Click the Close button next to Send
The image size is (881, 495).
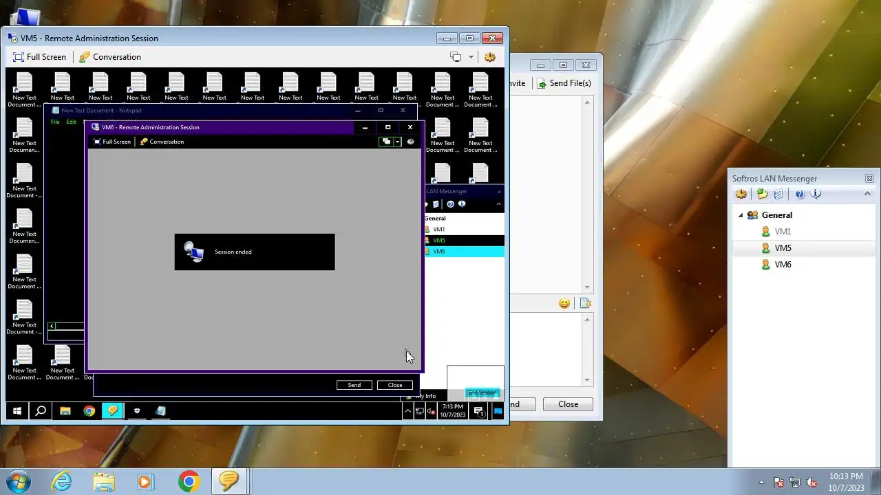pyautogui.click(x=395, y=385)
